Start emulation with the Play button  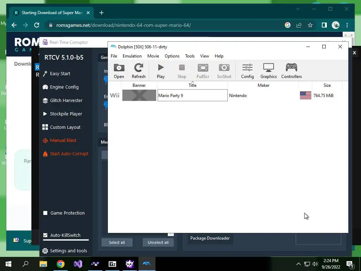coord(161,71)
